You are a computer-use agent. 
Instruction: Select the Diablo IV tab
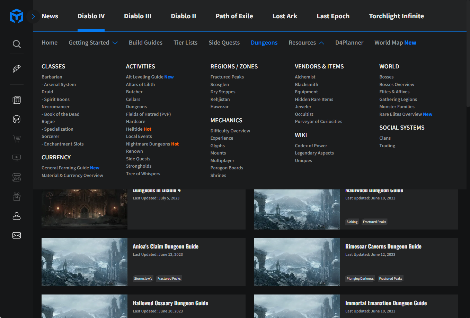[x=91, y=16]
